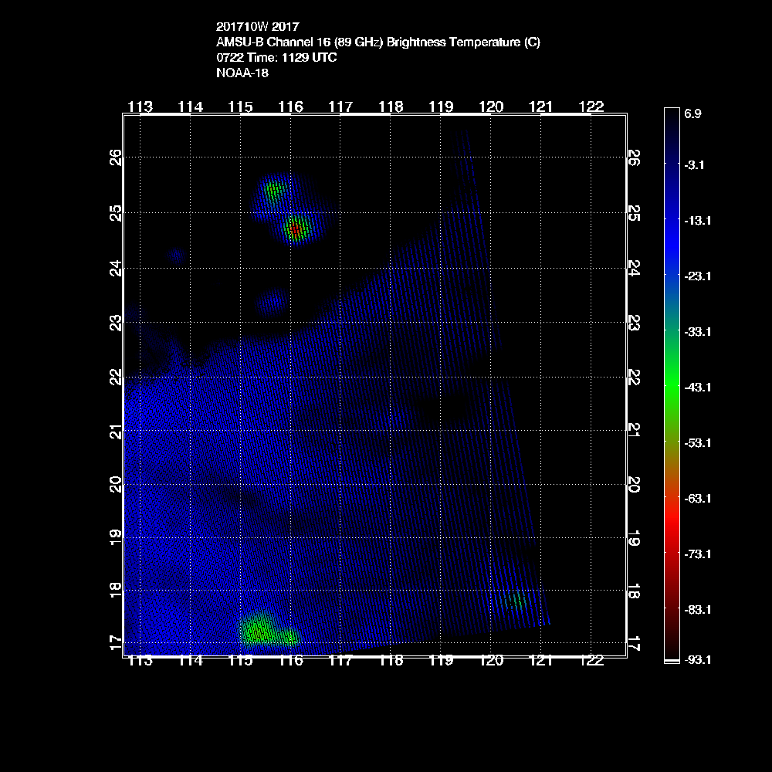Click the green storm cell near 115.5E 25.4N
The height and width of the screenshot is (772, 772).
(274, 189)
